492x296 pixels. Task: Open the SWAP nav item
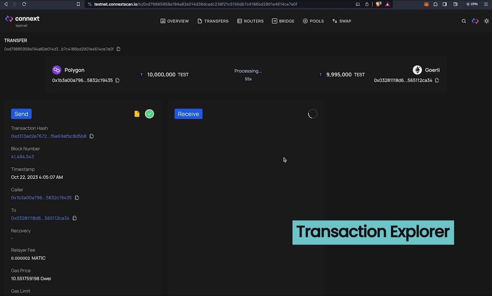pyautogui.click(x=342, y=21)
